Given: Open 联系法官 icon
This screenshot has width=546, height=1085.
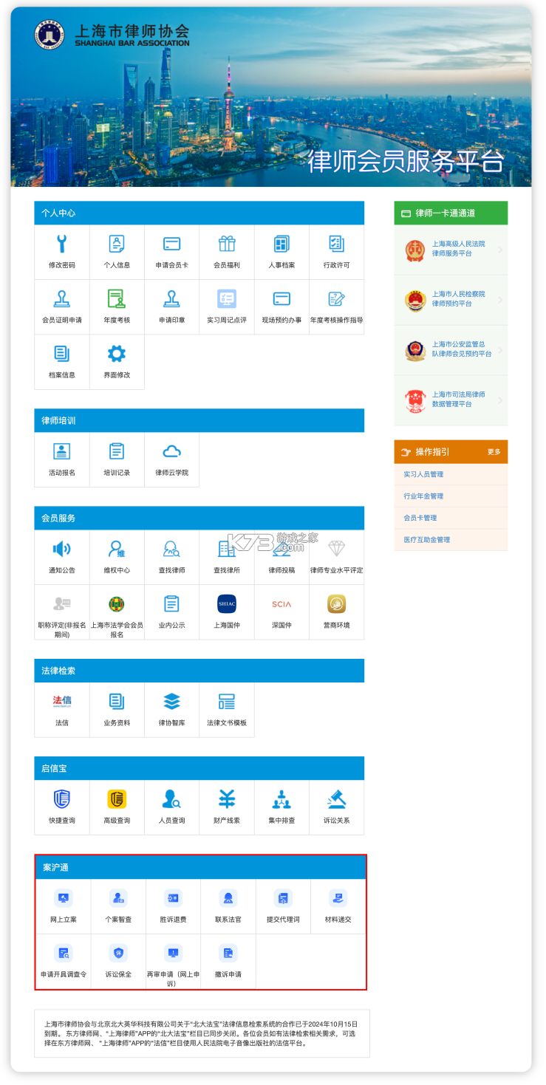Looking at the screenshot, I should [228, 898].
